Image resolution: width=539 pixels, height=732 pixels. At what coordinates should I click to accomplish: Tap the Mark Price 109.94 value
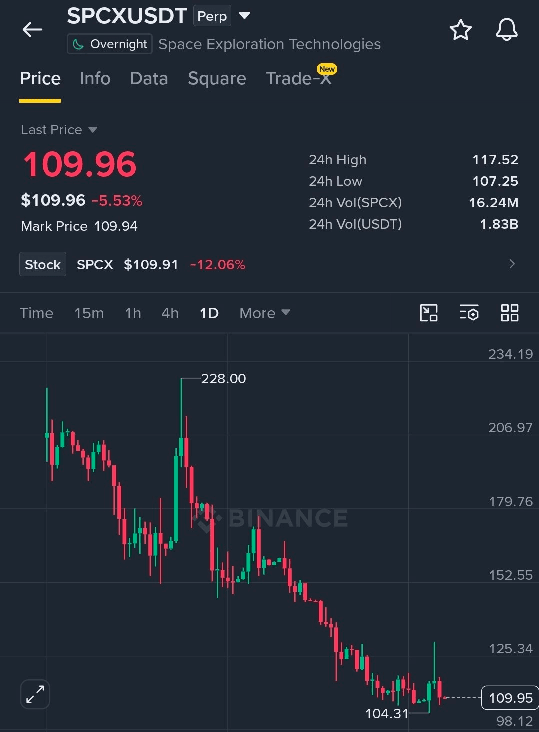116,226
